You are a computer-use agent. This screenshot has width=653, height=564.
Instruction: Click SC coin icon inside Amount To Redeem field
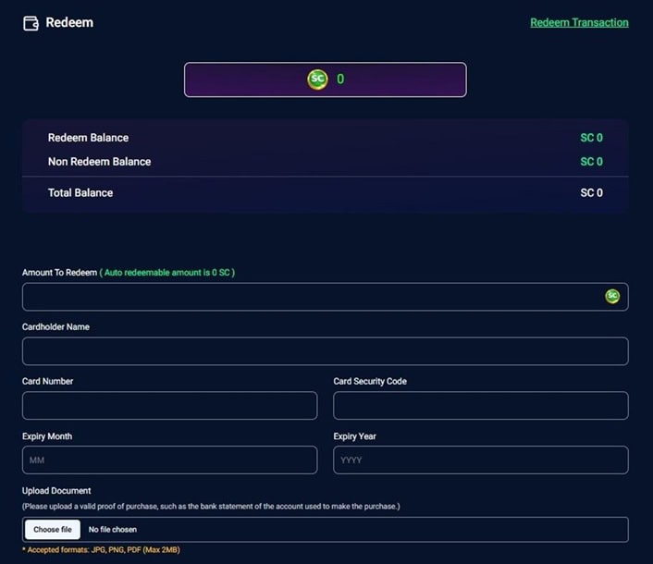coord(612,297)
